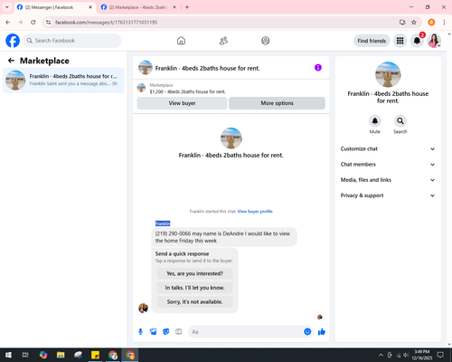Image resolution: width=452 pixels, height=362 pixels.
Task: Switch to the Marketplace 4beds tab
Action: pyautogui.click(x=139, y=7)
